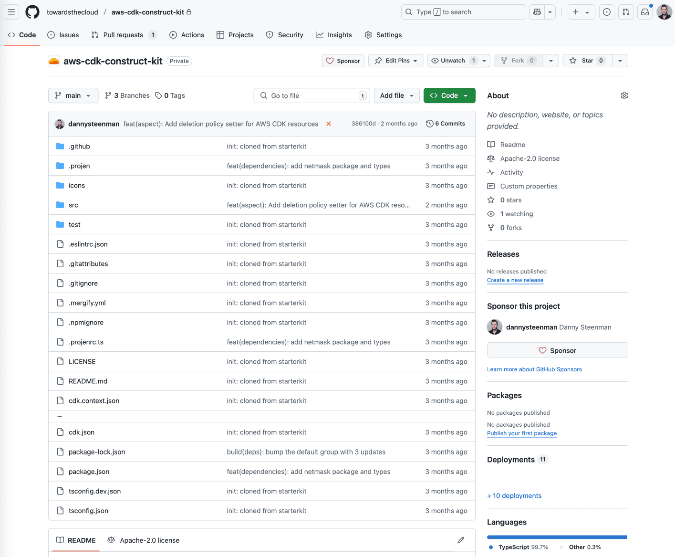Viewport: 675px width, 557px height.
Task: Open tsconfig.dev.json file
Action: tap(94, 491)
